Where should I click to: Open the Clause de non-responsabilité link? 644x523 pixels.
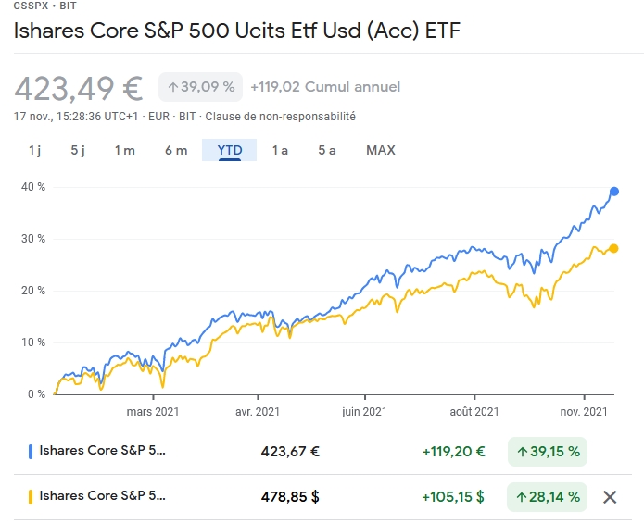pos(280,117)
